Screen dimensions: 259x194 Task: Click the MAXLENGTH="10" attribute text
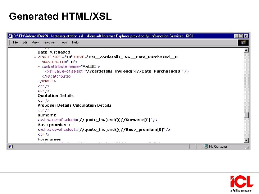(x=59, y=62)
